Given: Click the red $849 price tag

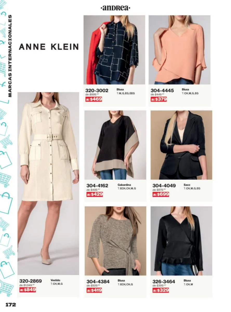Looking at the screenshot, I should pyautogui.click(x=28, y=290).
